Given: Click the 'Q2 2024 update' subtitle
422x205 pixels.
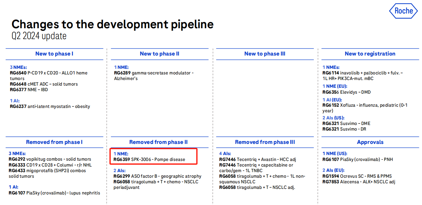Looking at the screenshot, I should click(39, 36).
